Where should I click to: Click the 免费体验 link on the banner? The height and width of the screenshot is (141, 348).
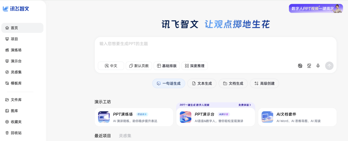(x=244, y=105)
